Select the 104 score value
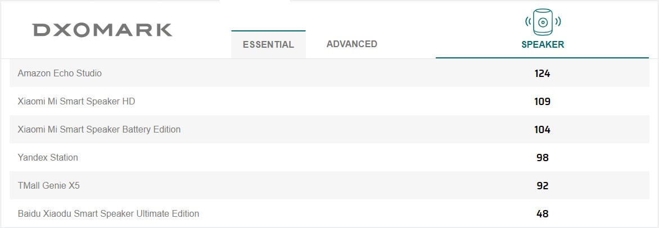The width and height of the screenshot is (659, 228). [x=542, y=129]
